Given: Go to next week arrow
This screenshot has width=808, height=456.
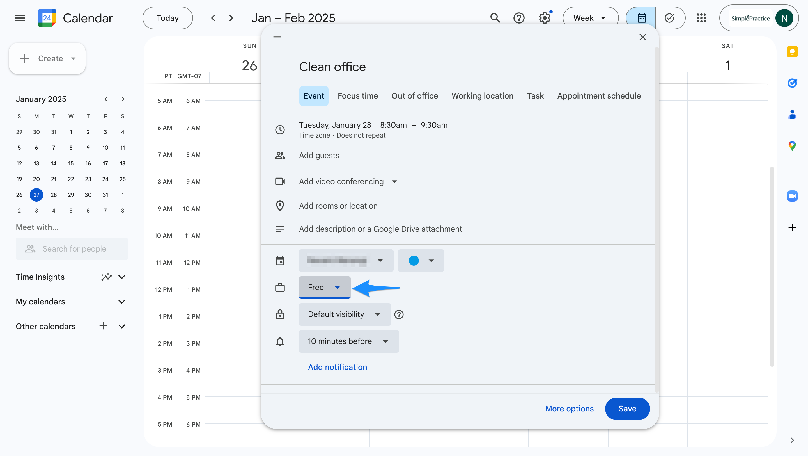Looking at the screenshot, I should click(231, 18).
